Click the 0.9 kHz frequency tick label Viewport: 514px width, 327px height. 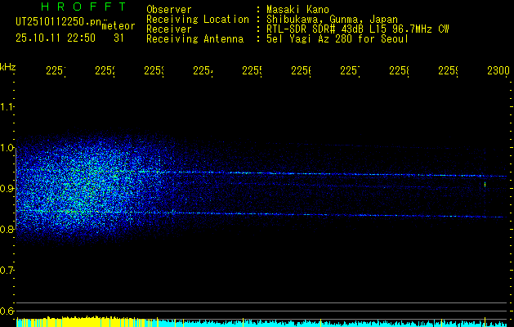(x=7, y=189)
